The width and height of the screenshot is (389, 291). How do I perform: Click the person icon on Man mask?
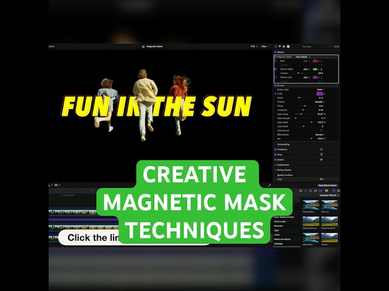point(322,61)
